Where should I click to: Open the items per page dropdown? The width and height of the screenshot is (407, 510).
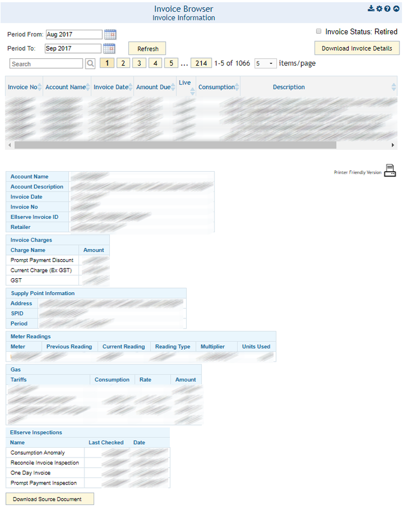(265, 63)
